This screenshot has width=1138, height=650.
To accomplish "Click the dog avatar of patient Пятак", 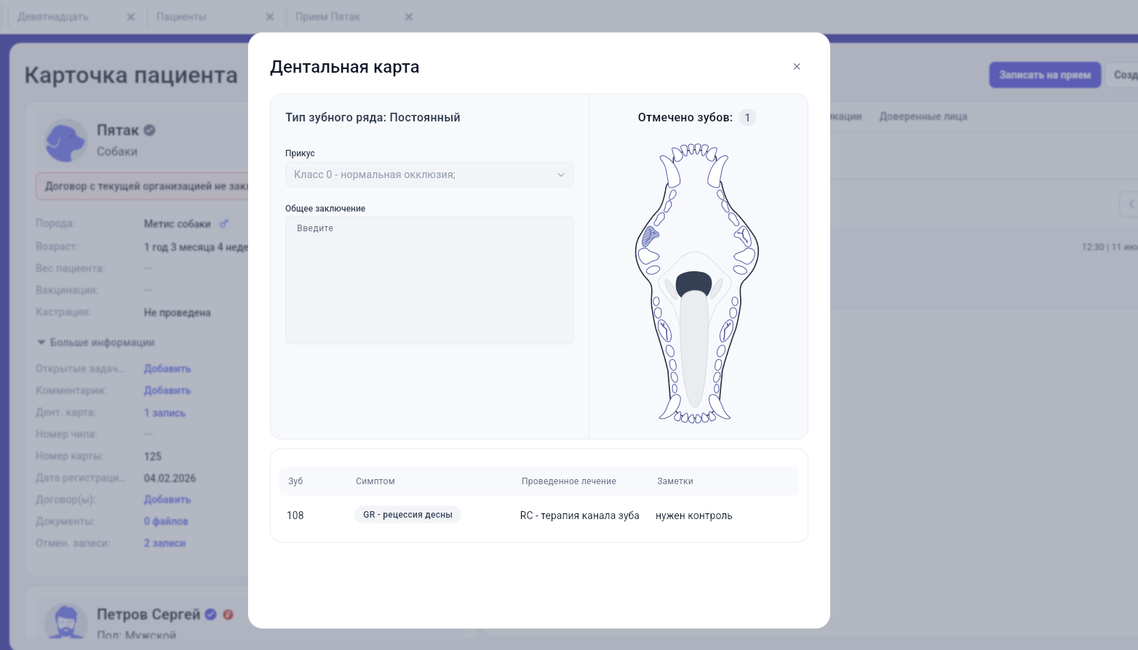I will (x=65, y=140).
